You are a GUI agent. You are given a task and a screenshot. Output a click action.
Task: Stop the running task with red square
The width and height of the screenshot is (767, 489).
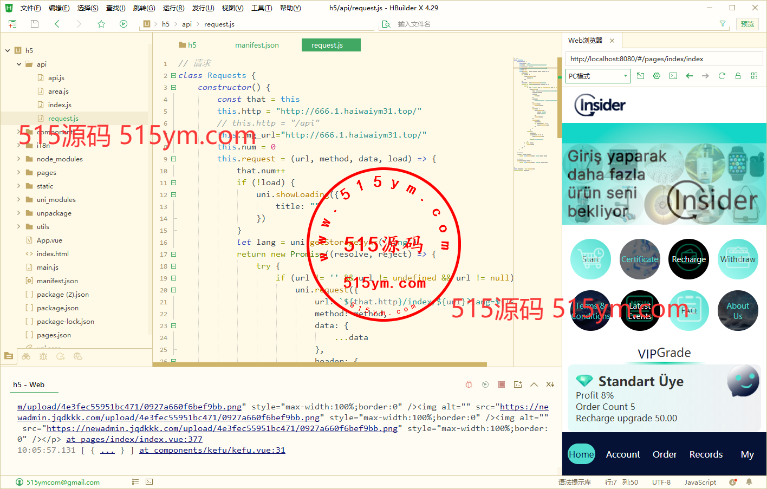point(502,384)
